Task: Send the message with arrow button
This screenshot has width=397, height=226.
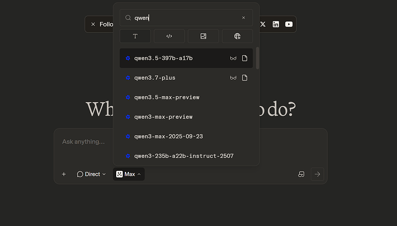Action: 317,174
